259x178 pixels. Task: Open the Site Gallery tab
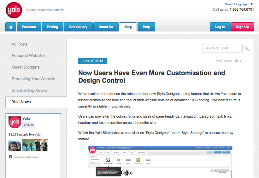pos(78,27)
